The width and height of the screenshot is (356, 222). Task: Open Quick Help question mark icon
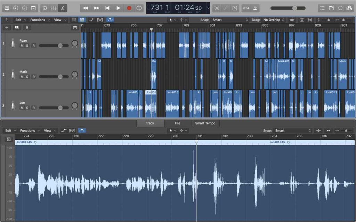pos(25,8)
